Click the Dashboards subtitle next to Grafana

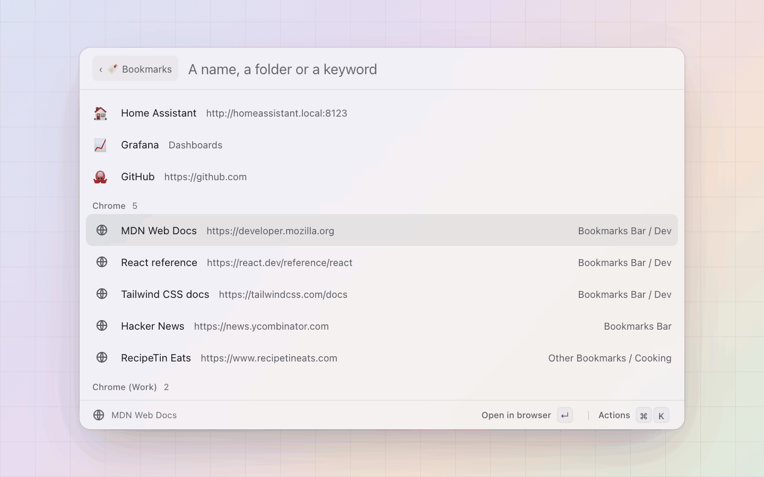(195, 145)
